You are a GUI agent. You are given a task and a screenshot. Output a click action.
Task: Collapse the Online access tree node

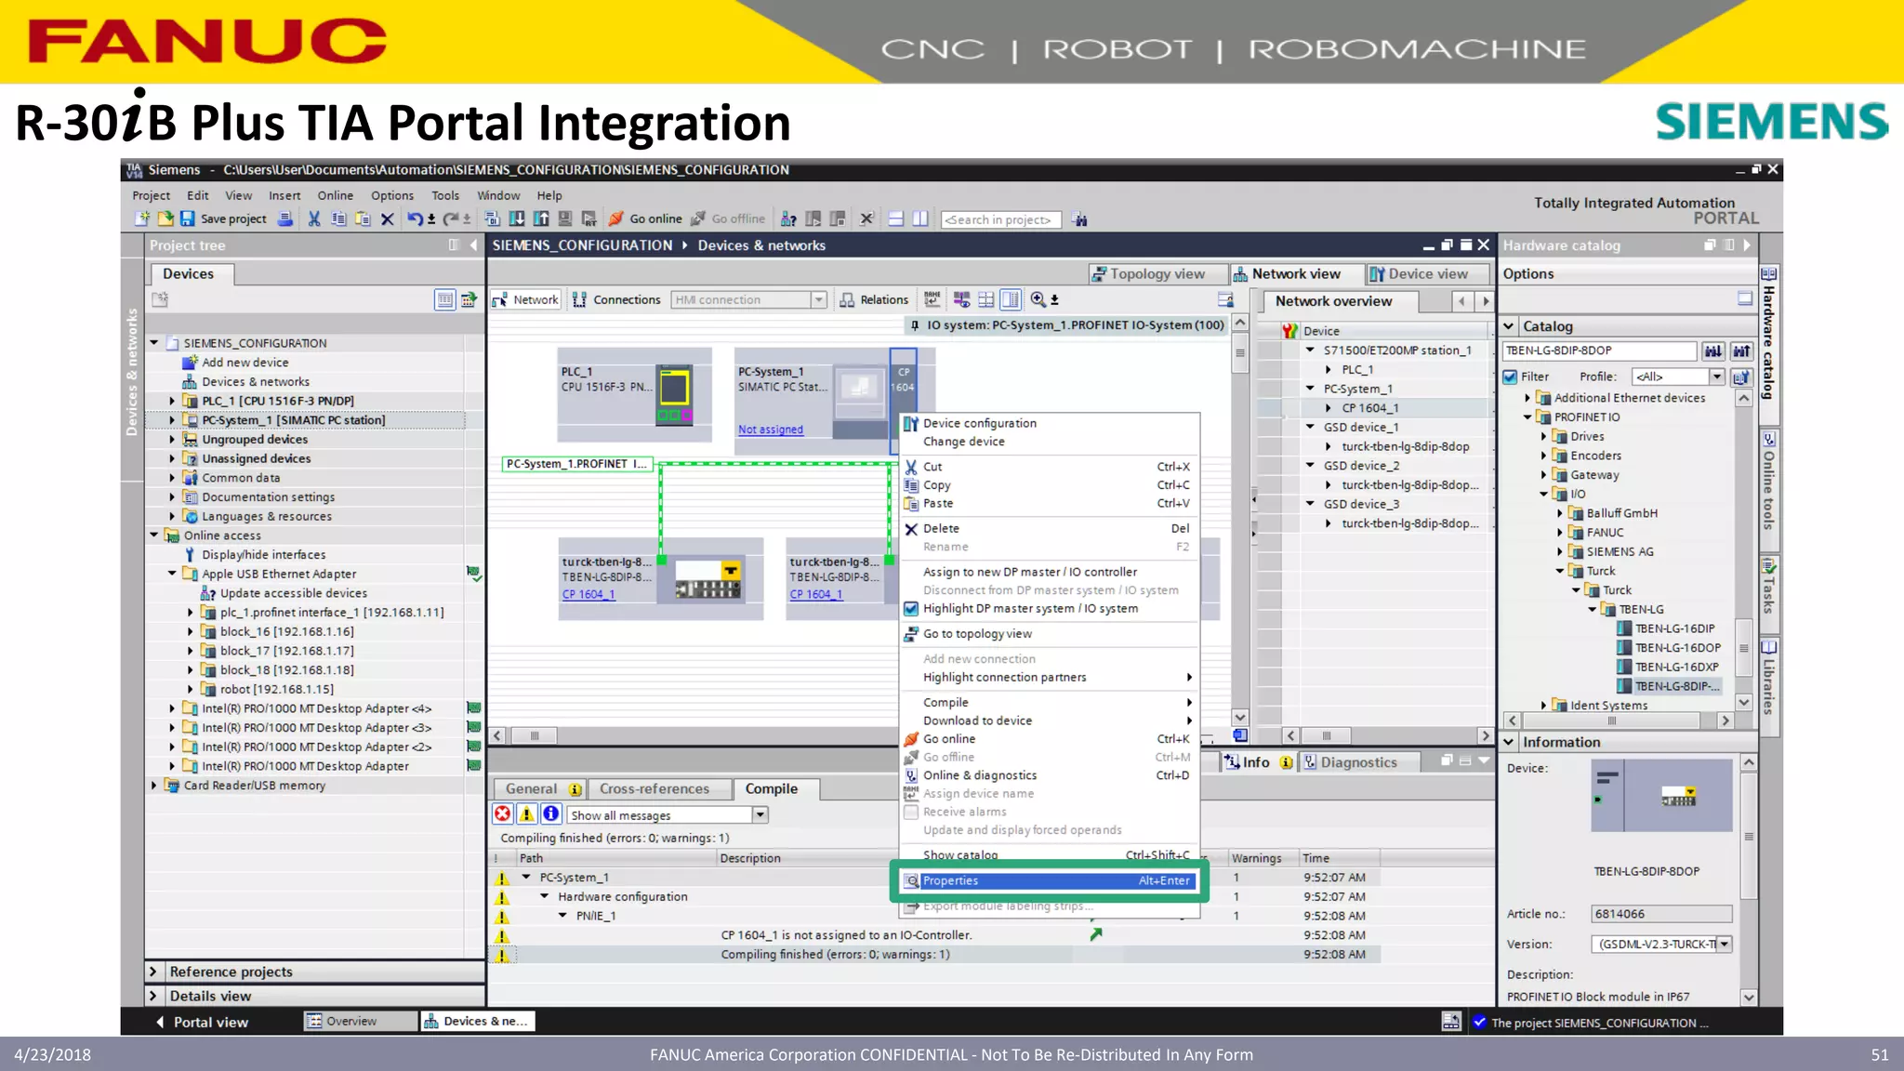[x=154, y=535]
